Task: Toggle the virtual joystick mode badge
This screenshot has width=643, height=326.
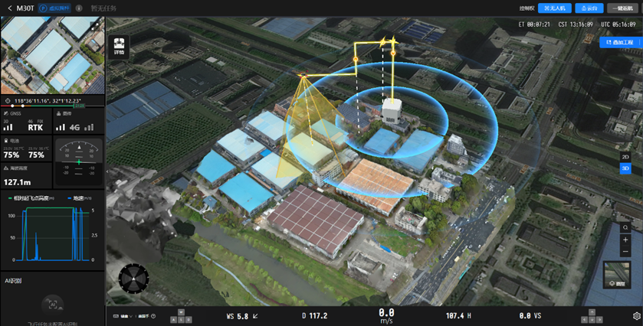Action: tap(54, 8)
